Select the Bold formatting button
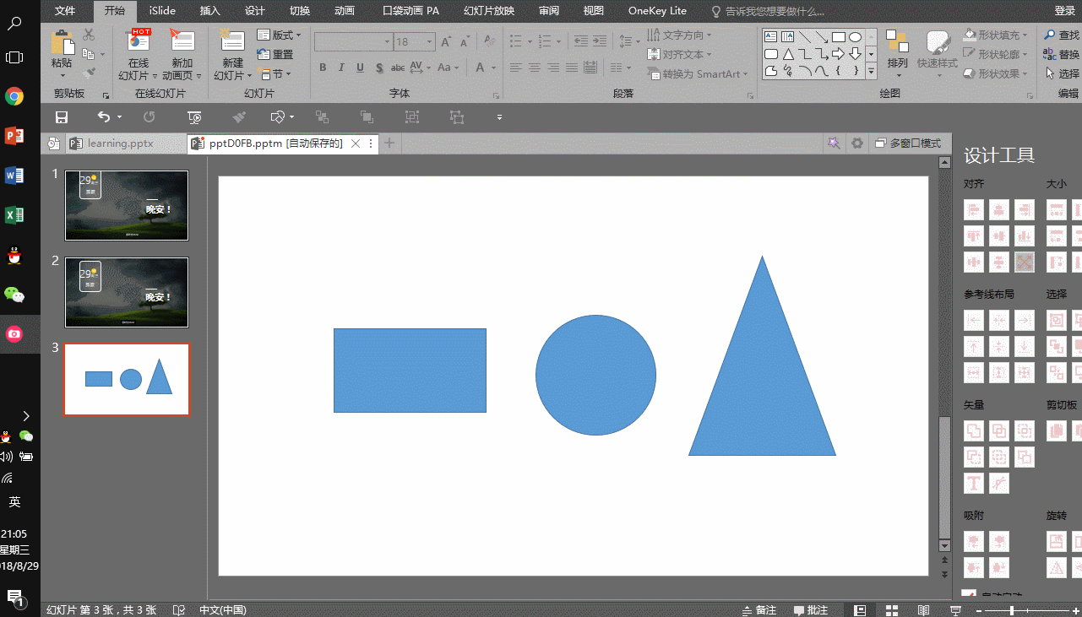Viewport: 1082px width, 617px height. click(323, 68)
